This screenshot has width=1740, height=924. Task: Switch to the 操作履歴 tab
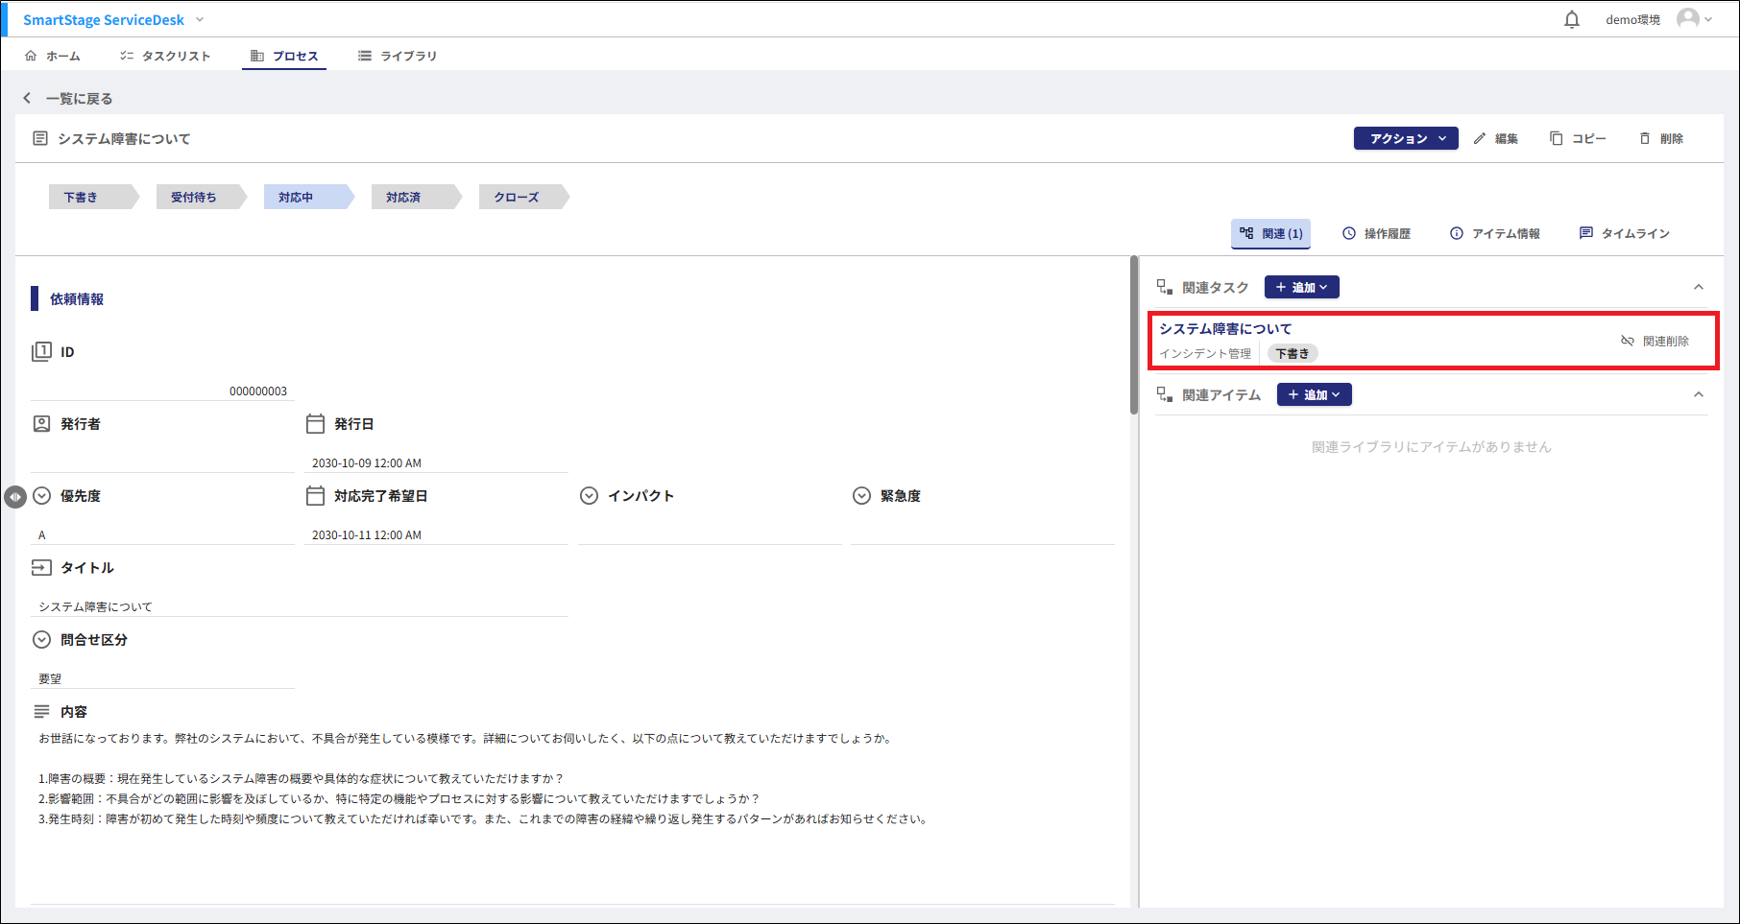tap(1376, 234)
